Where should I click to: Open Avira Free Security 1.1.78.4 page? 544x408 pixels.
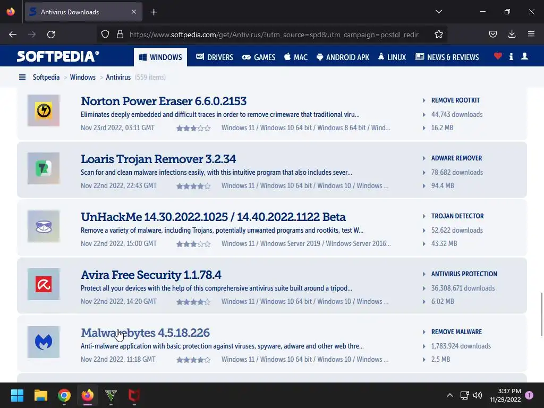(x=151, y=275)
